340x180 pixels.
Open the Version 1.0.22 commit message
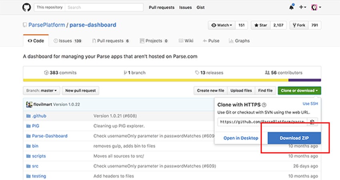point(66,104)
